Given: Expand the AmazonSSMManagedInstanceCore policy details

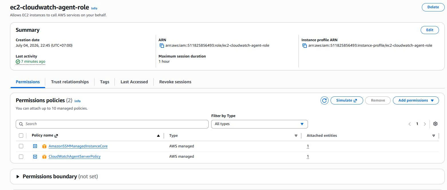Looking at the screenshot, I should [x=35, y=146].
